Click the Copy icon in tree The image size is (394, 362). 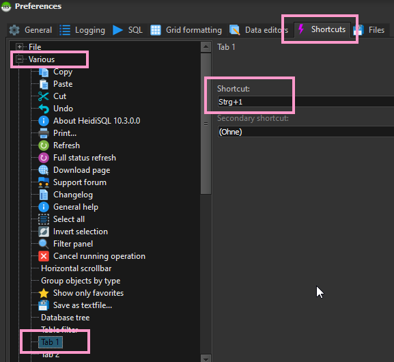44,72
